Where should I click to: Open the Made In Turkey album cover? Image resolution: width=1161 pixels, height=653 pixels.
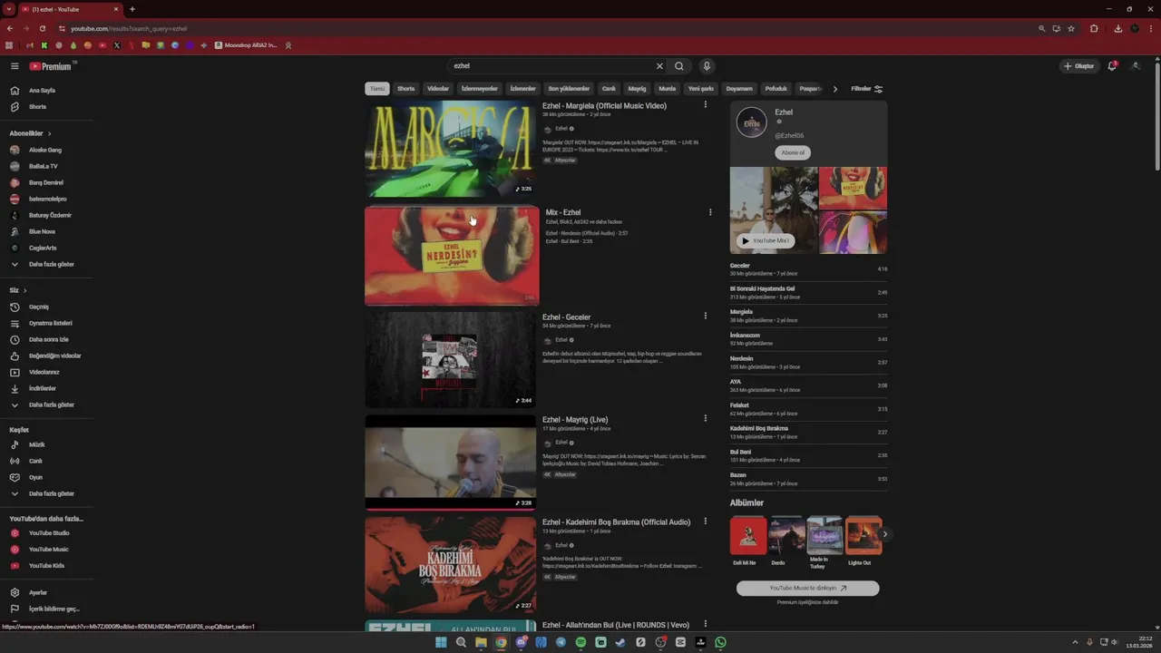[824, 535]
